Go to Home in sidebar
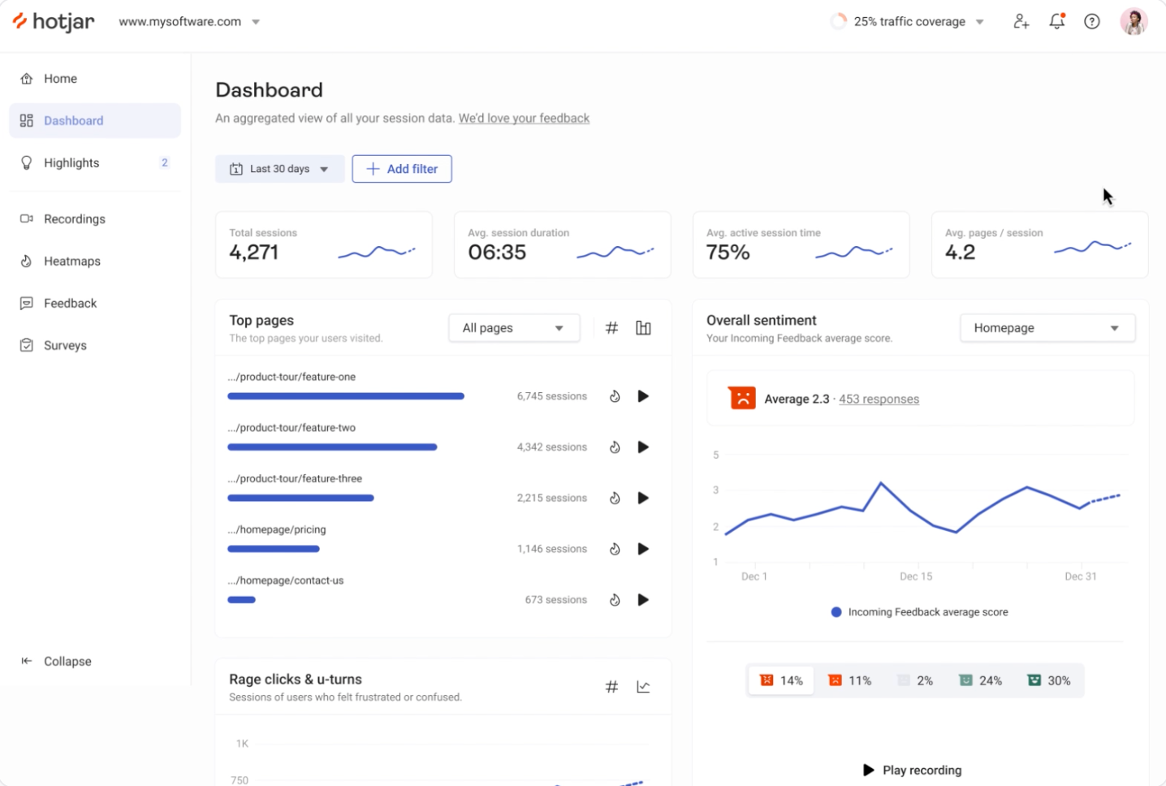The width and height of the screenshot is (1166, 786). coord(95,79)
